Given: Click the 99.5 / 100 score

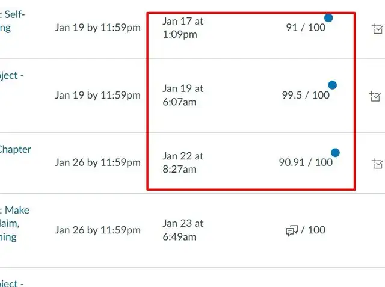Looking at the screenshot, I should 306,95.
